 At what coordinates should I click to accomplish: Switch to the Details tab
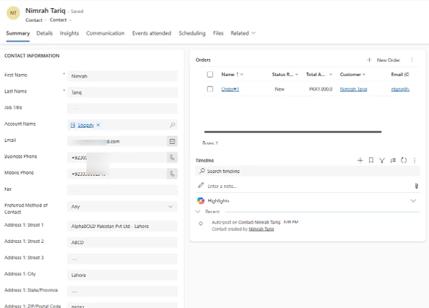click(44, 34)
